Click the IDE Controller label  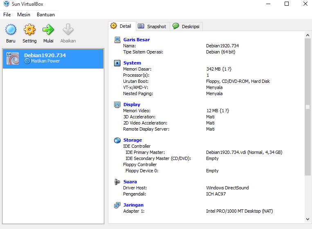coord(137,147)
